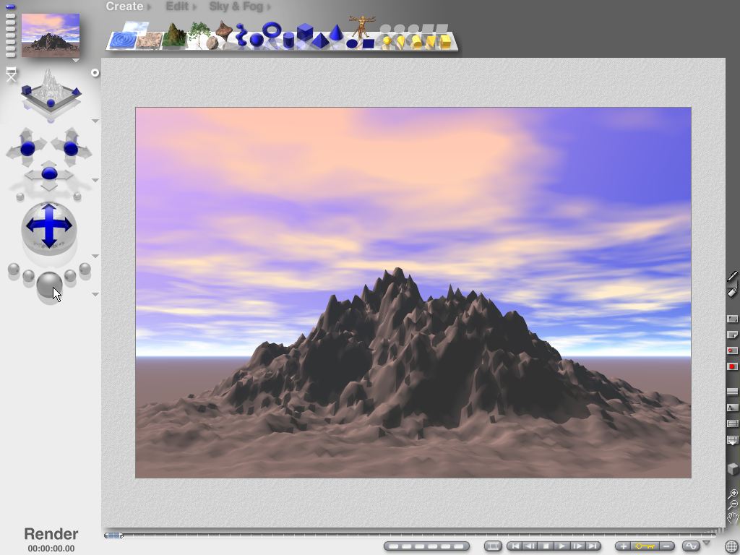This screenshot has height=555, width=740.
Task: Select the paintbrush icon on the right edge
Action: click(x=732, y=275)
